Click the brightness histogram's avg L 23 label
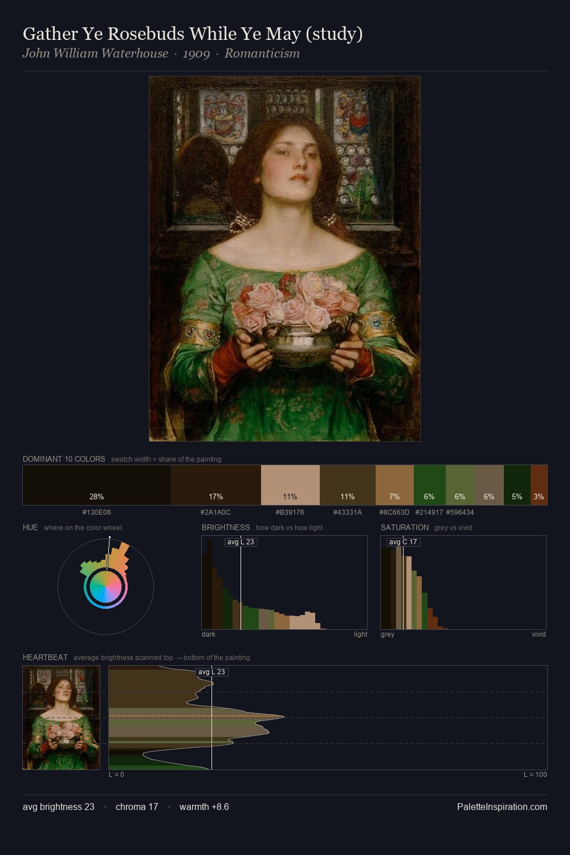This screenshot has width=570, height=855. point(241,542)
